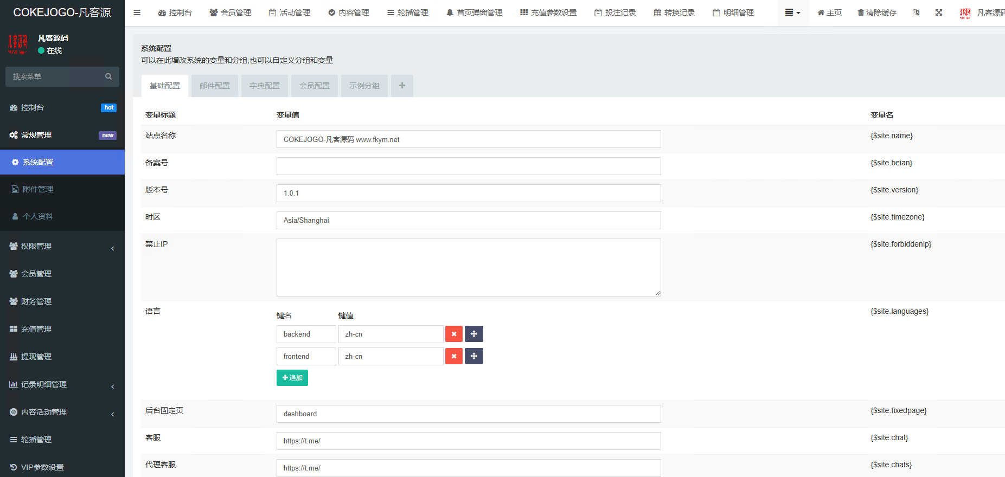Open 会员管理 in top navigation
This screenshot has width=1005, height=477.
230,12
